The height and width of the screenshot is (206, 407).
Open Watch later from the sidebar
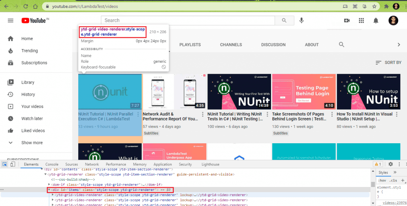[x=32, y=119]
